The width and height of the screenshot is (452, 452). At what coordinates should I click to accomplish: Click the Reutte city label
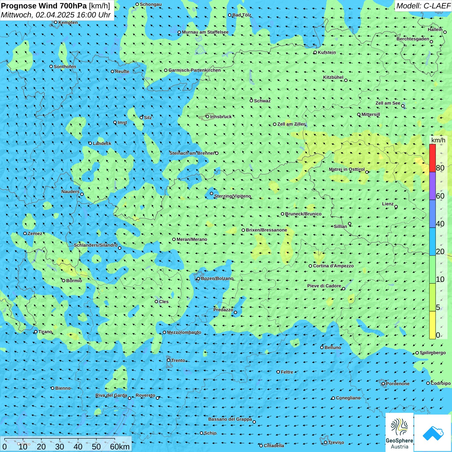click(122, 71)
